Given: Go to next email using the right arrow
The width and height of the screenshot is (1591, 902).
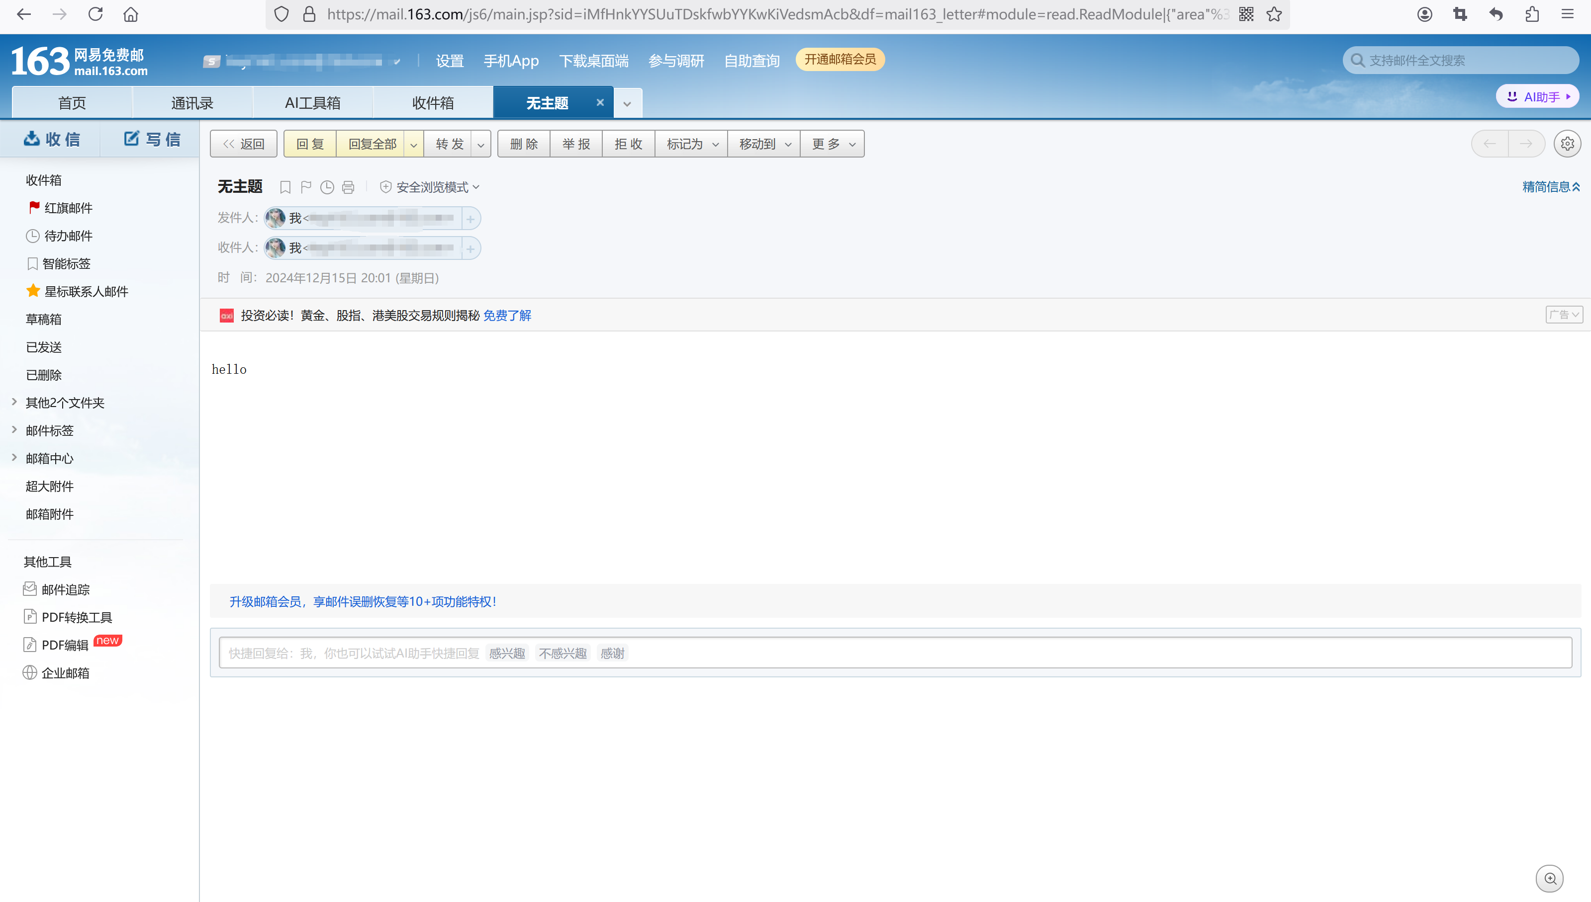Looking at the screenshot, I should click(x=1526, y=143).
